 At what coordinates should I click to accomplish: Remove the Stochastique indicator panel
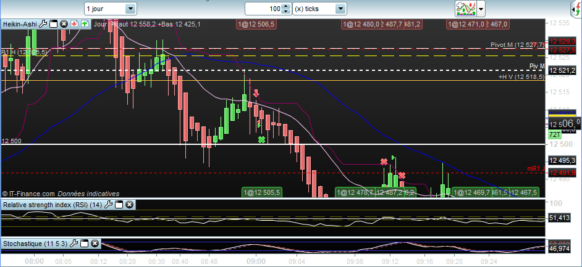(95, 244)
